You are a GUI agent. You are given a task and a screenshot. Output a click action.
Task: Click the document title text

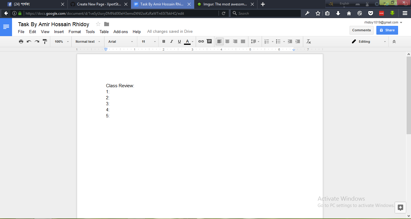pyautogui.click(x=54, y=24)
